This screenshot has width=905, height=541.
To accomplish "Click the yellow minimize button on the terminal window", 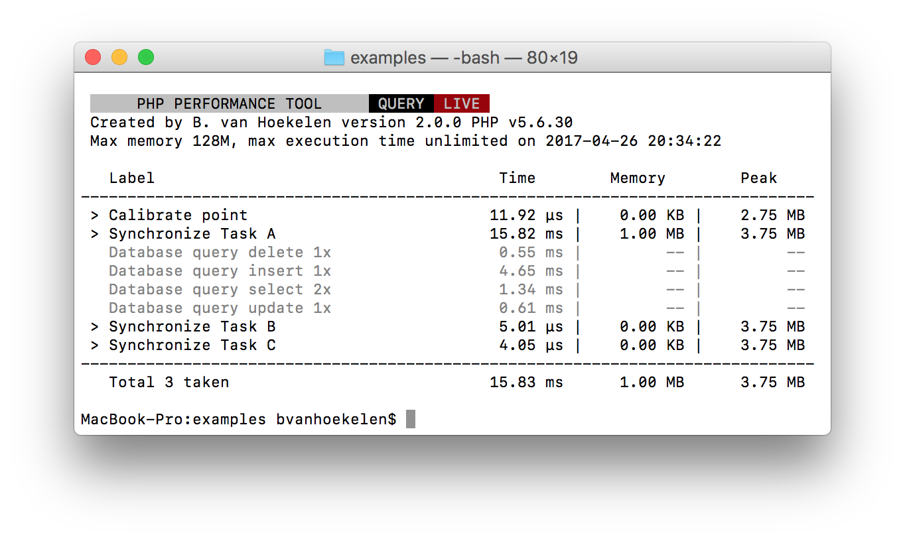I will [x=119, y=57].
